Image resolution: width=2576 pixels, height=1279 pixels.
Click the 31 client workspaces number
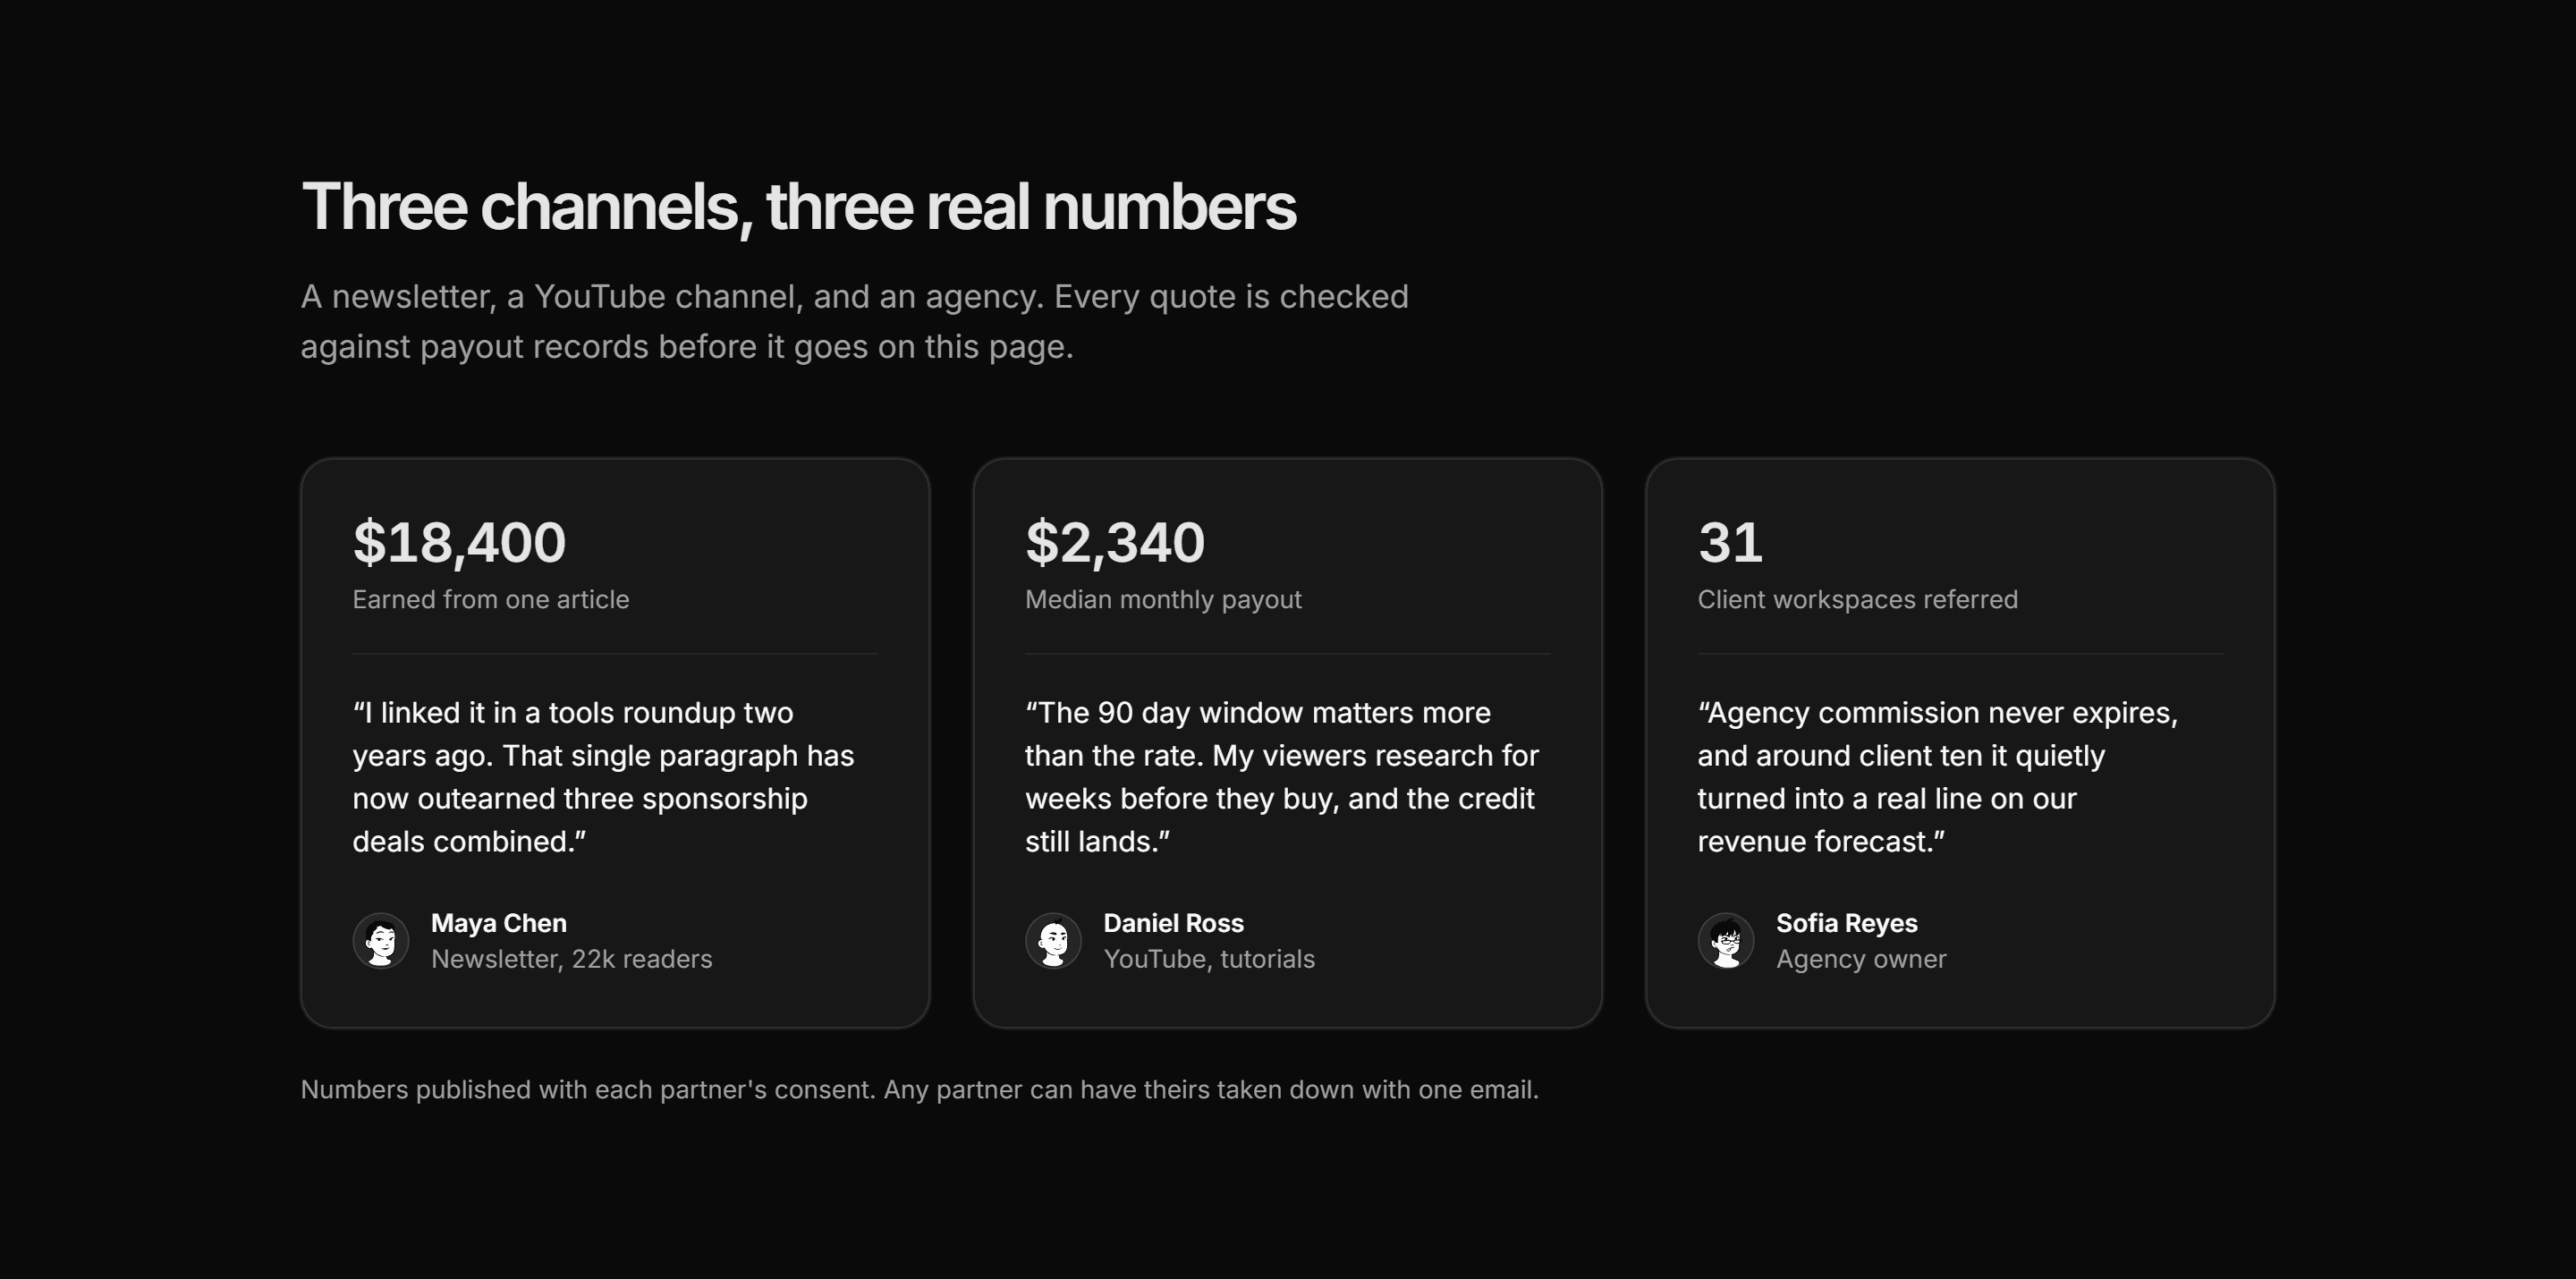tap(1730, 542)
